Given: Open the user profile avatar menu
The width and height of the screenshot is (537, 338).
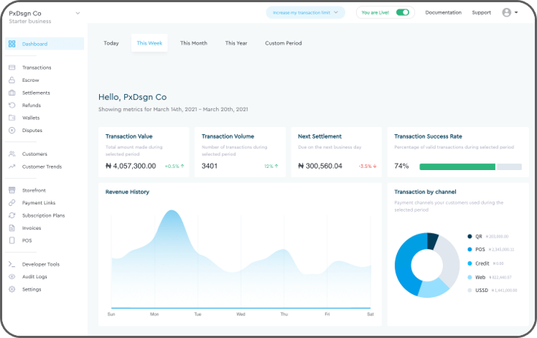Looking at the screenshot, I should click(510, 12).
